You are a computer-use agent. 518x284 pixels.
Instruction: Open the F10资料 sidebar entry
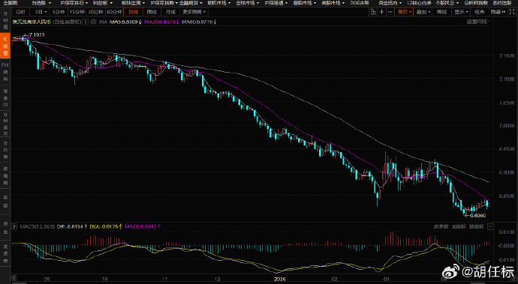5,72
